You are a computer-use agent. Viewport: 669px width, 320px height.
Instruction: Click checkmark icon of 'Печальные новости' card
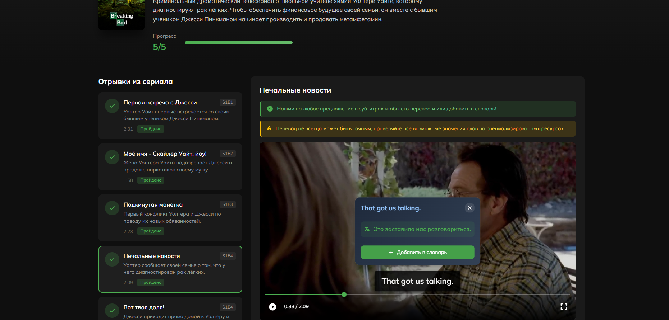click(x=112, y=259)
